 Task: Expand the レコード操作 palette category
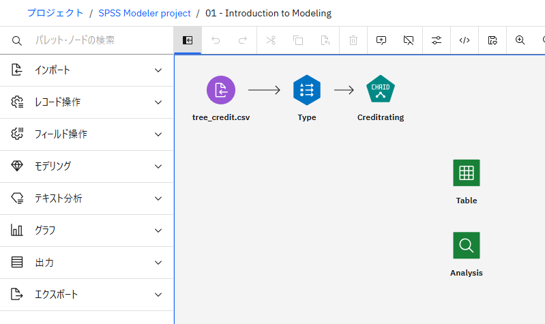tap(87, 102)
